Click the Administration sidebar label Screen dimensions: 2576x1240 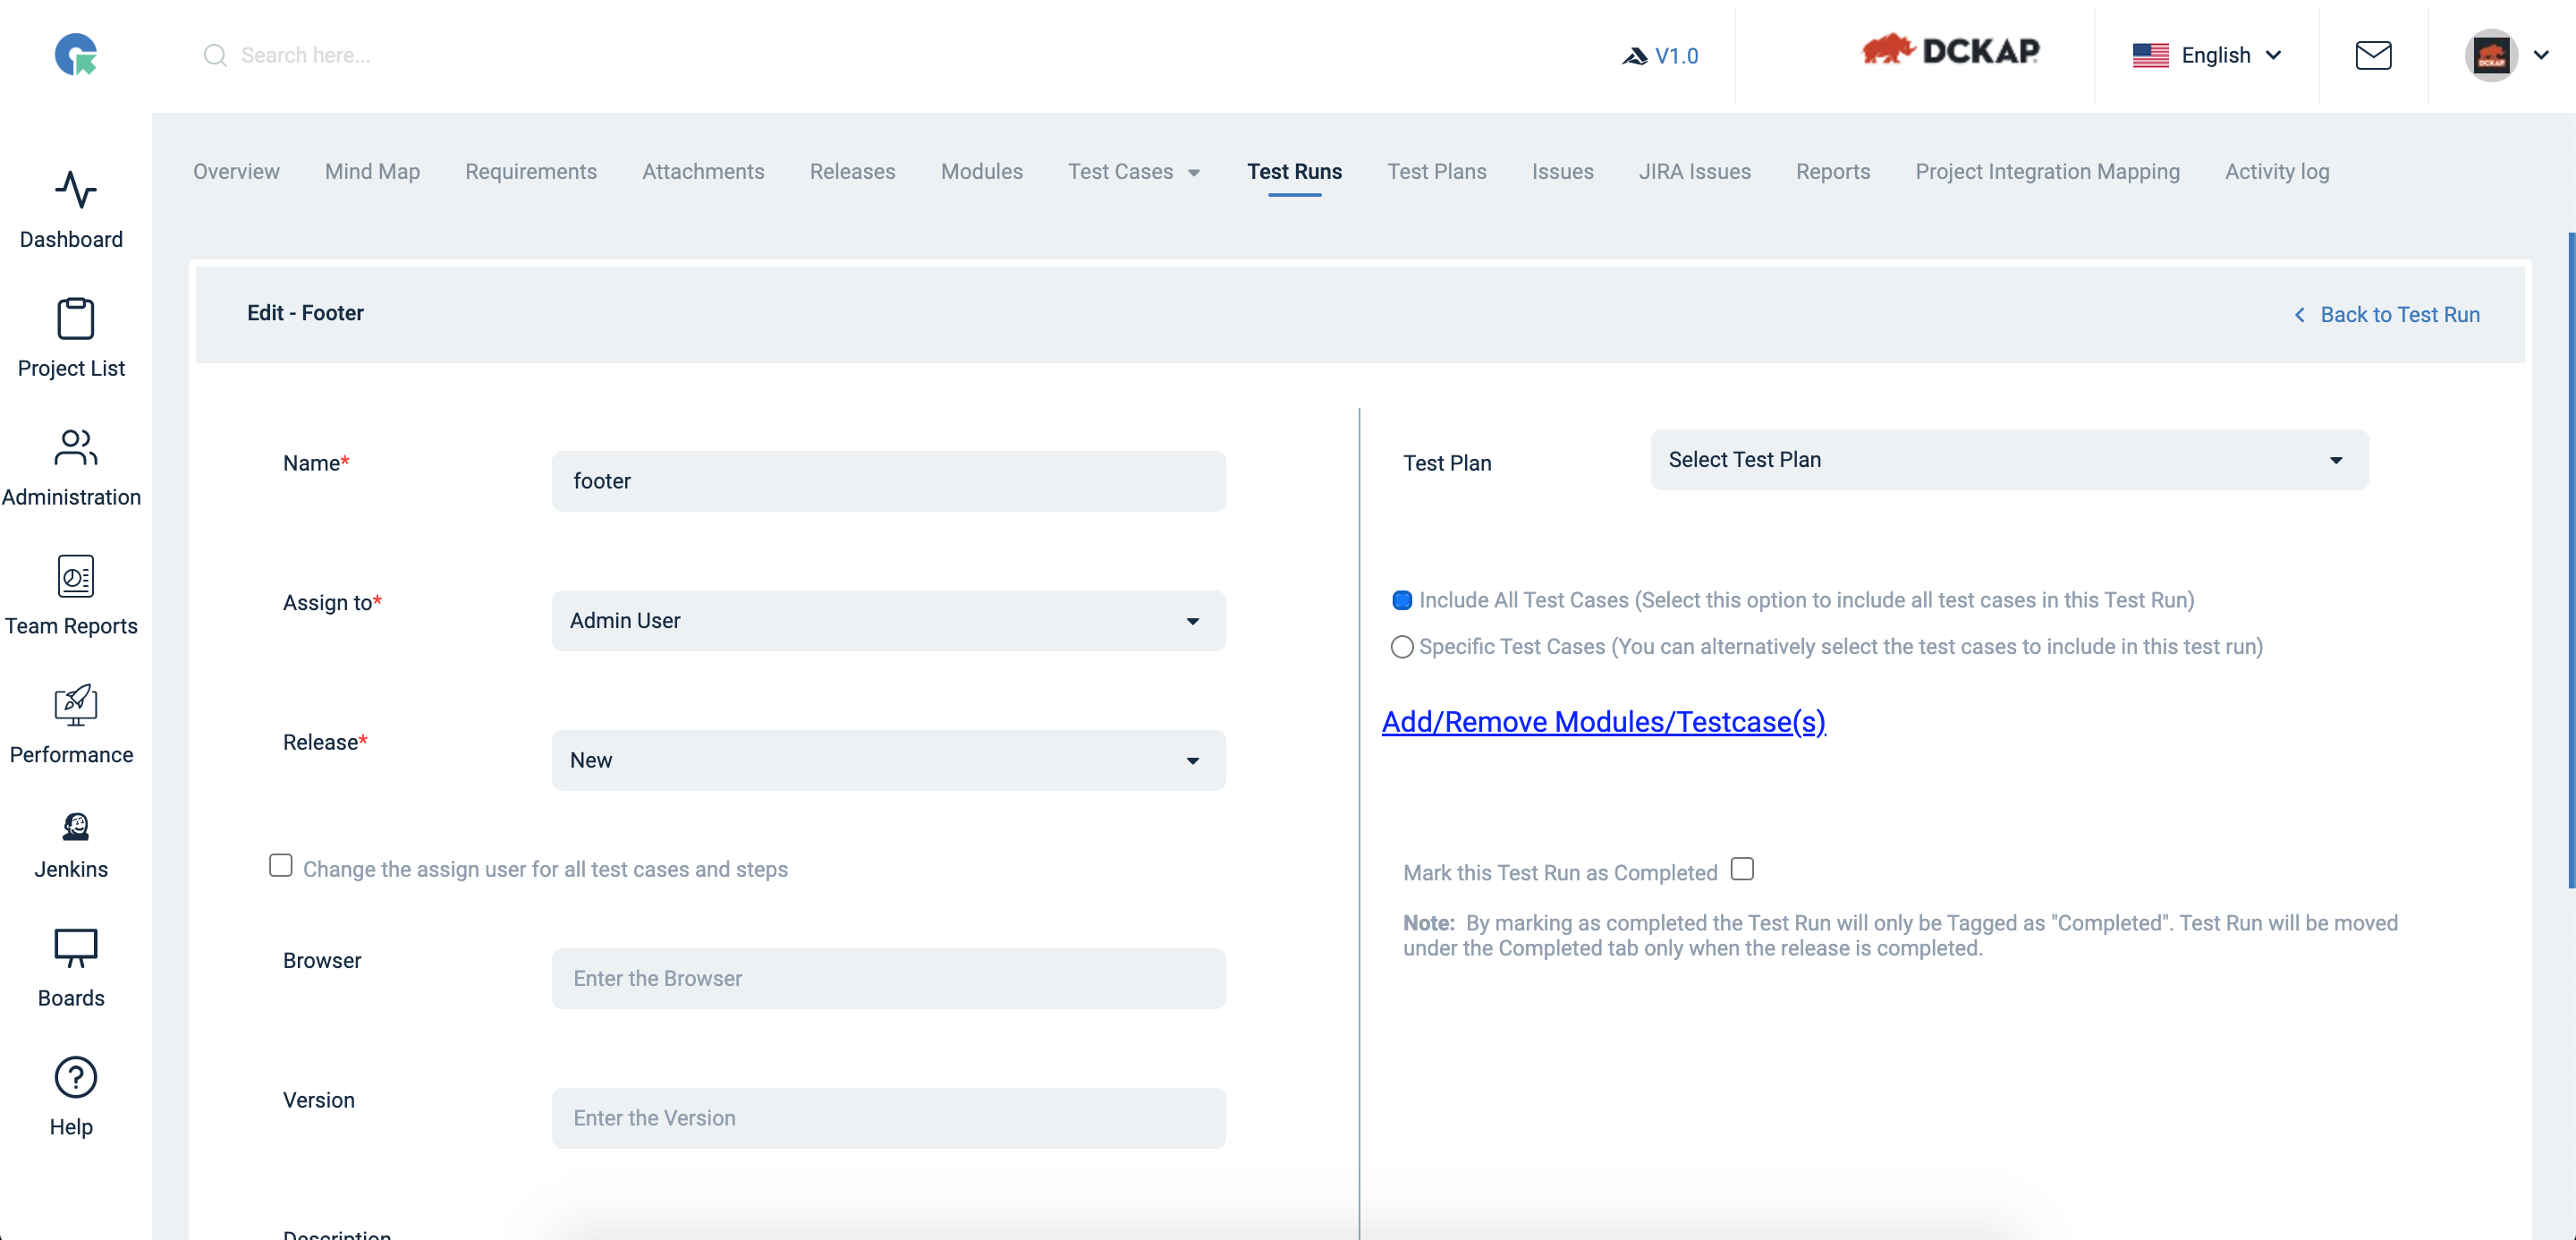71,498
